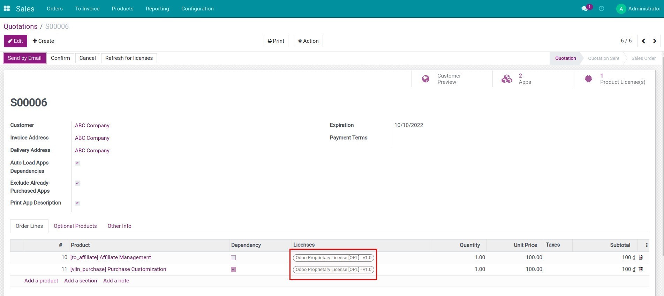
Task: Open the Action dropdown
Action: [x=308, y=41]
